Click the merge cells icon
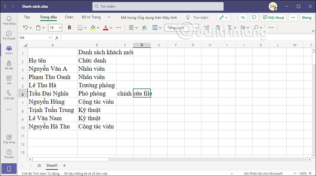Image resolution: width=316 pixels, height=176 pixels. (x=155, y=28)
